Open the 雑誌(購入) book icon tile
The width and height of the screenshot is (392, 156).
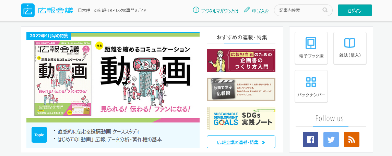pos(350,48)
